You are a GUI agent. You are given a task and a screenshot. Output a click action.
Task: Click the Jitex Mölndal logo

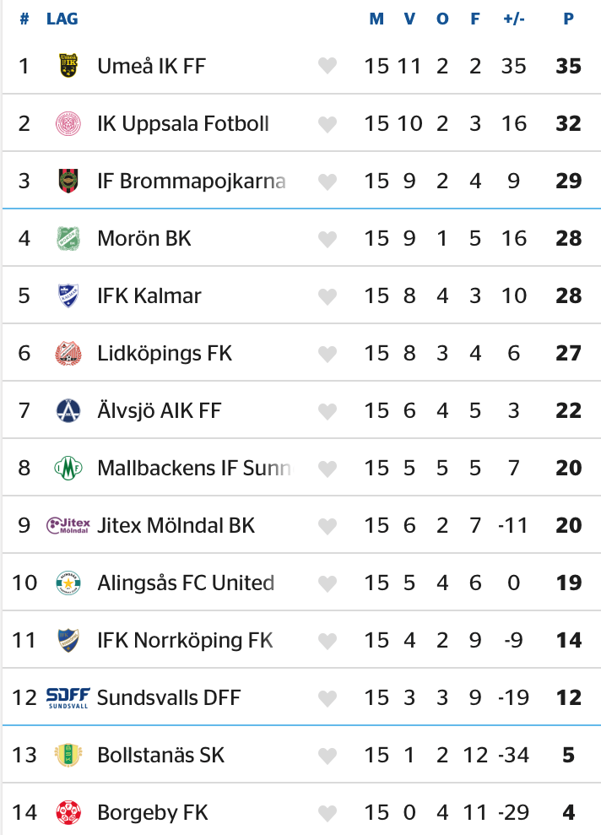coord(68,525)
